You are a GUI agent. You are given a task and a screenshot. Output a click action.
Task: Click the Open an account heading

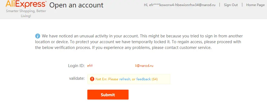click(76, 5)
